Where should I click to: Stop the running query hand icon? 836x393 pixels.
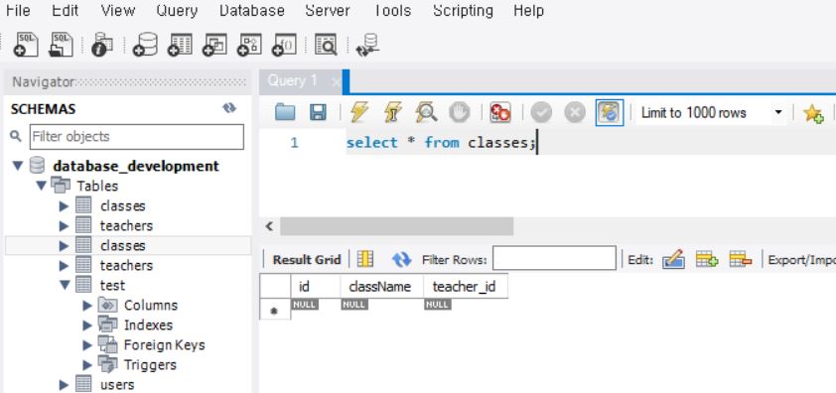459,112
